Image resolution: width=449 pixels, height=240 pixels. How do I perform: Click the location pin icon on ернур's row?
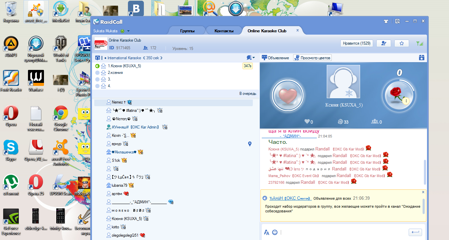click(x=250, y=144)
